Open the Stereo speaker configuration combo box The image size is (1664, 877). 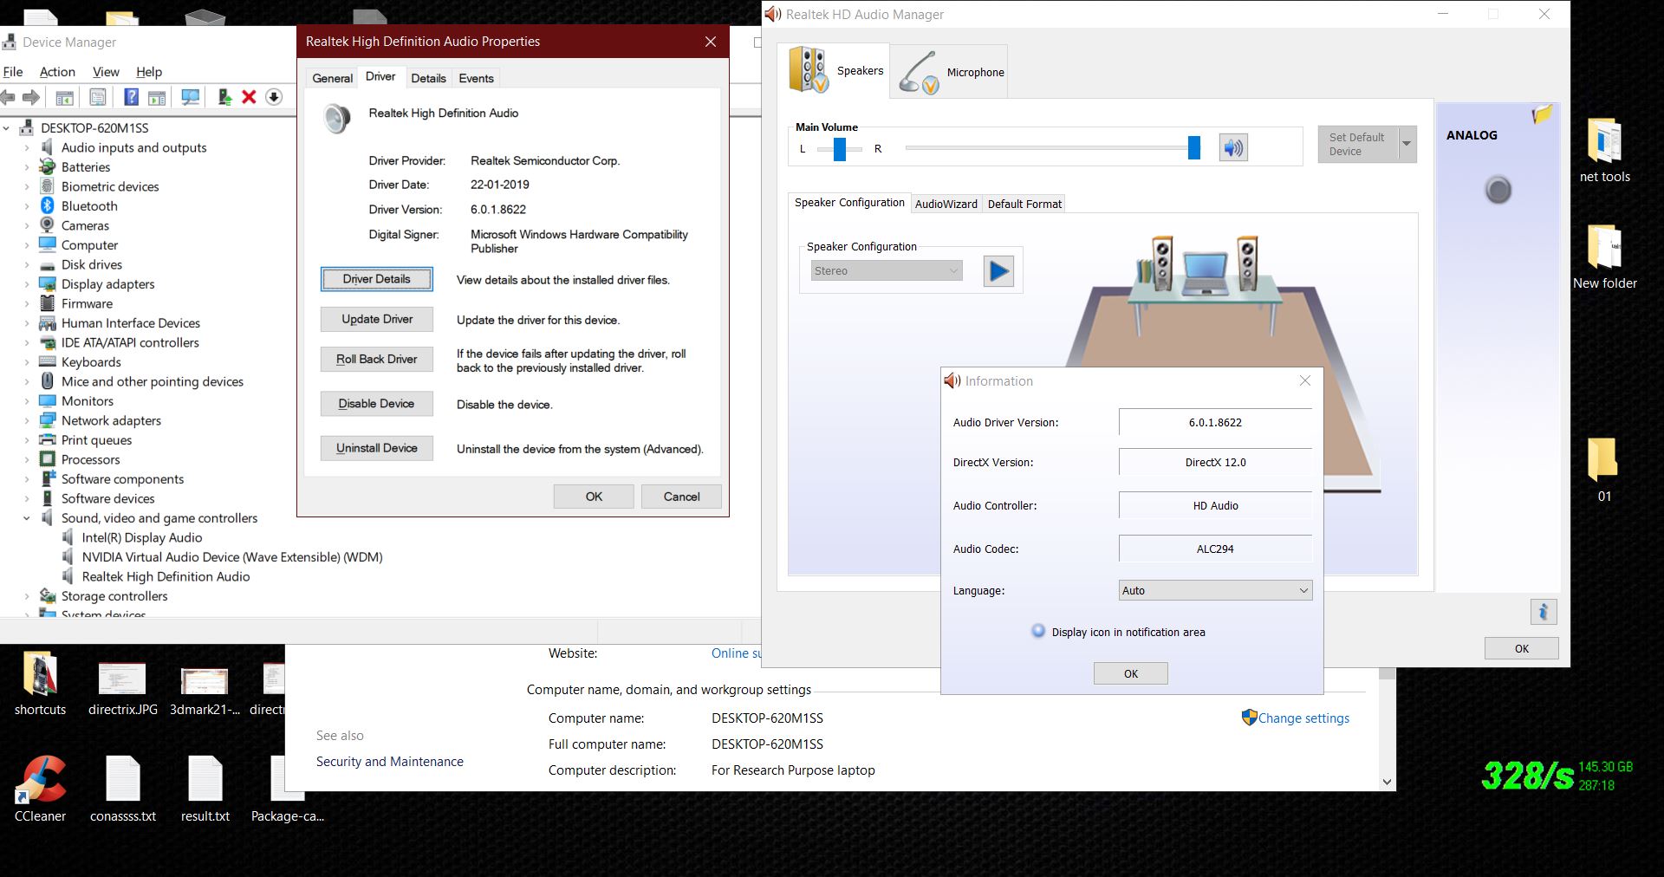click(x=885, y=271)
